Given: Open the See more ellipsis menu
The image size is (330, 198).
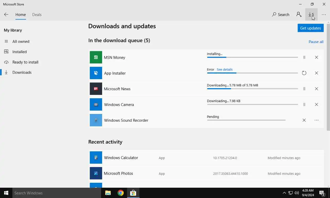Looking at the screenshot, I should 324,15.
